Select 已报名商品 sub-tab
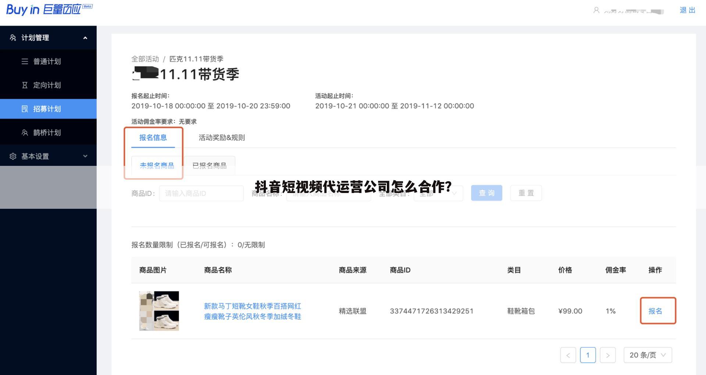The width and height of the screenshot is (706, 375). click(209, 165)
